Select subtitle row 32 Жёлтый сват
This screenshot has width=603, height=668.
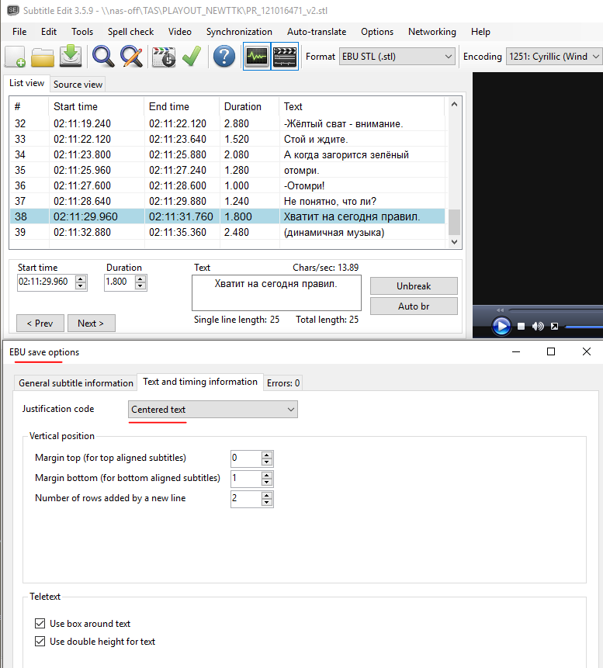227,123
